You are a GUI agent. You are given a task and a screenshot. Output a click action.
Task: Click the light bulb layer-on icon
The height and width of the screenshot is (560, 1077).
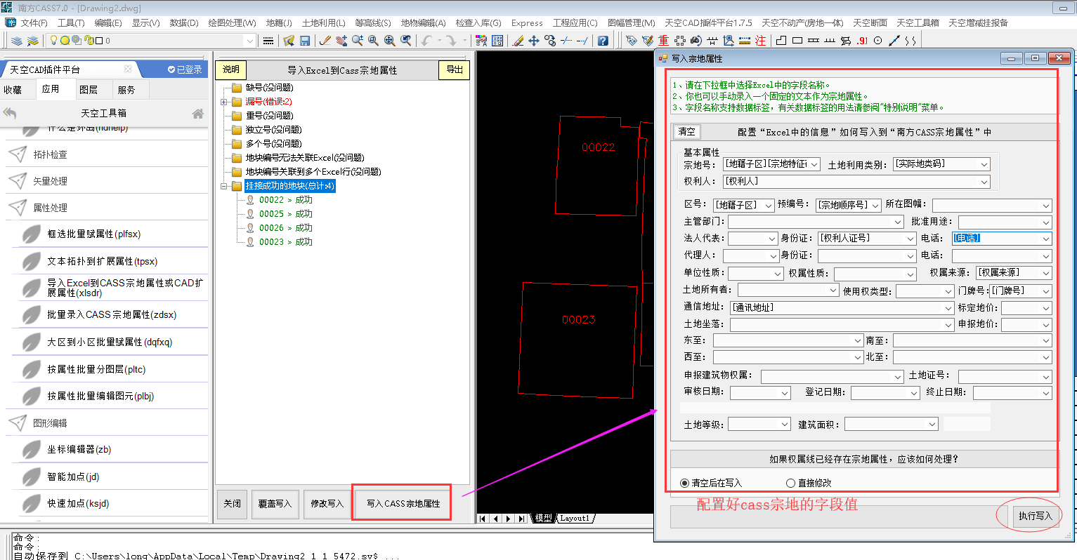53,41
